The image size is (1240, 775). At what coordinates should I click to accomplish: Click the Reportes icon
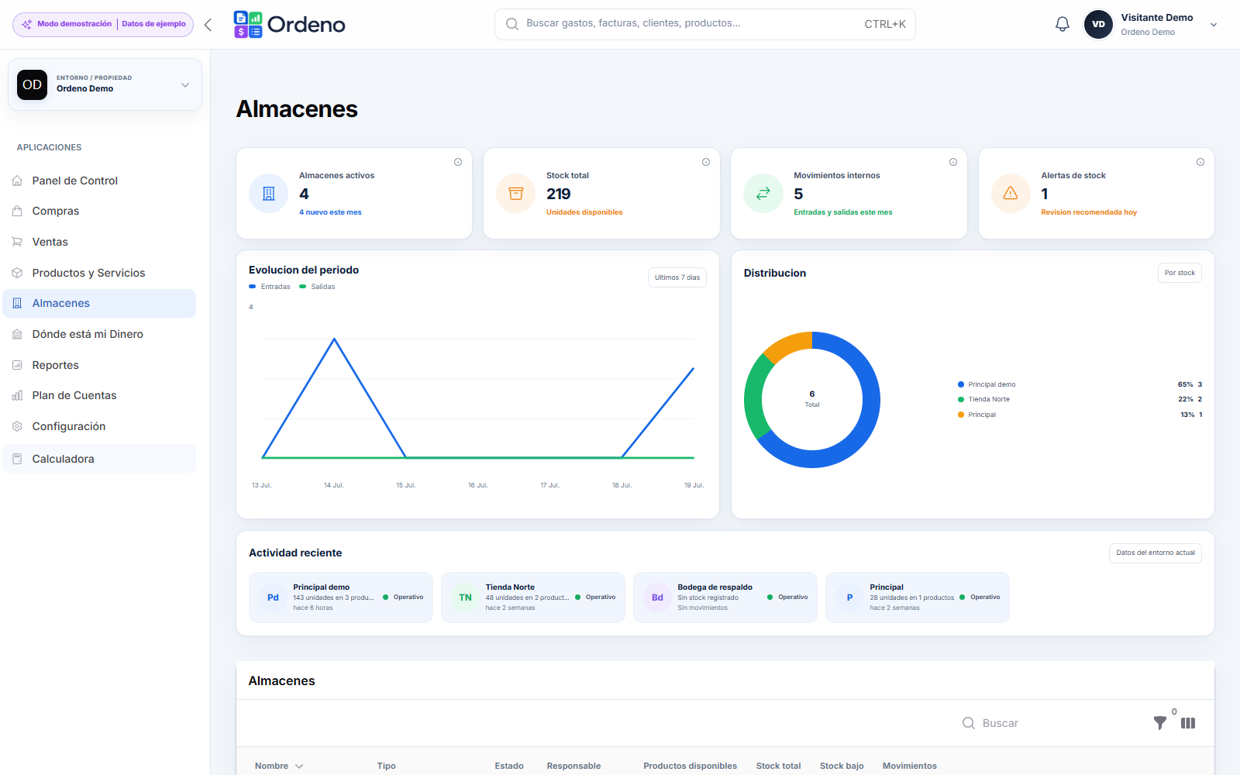pos(17,365)
